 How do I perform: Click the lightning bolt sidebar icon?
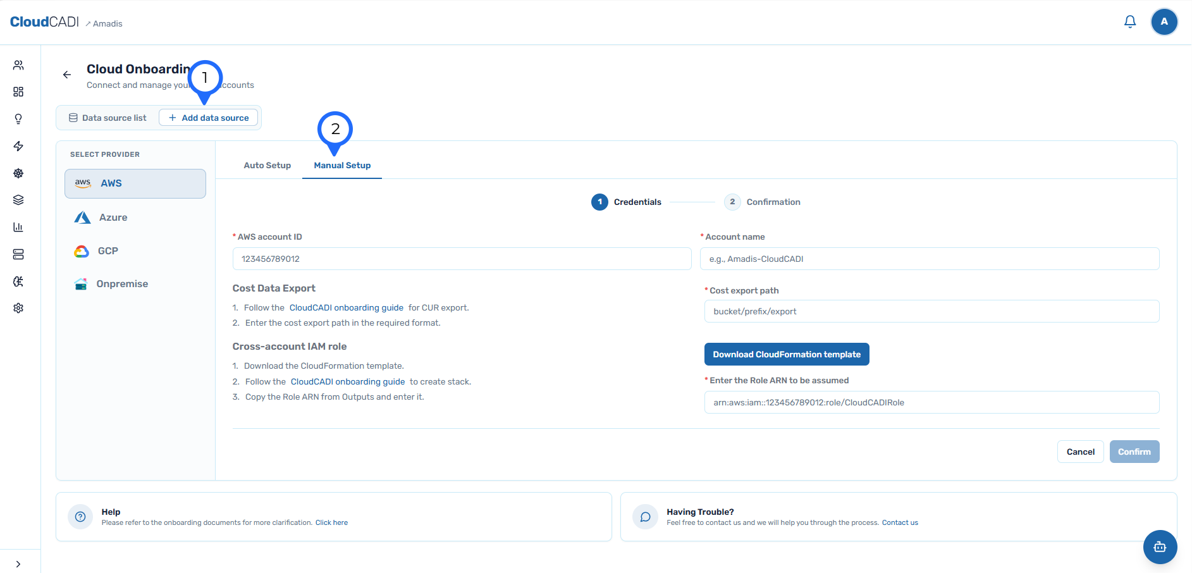tap(18, 146)
